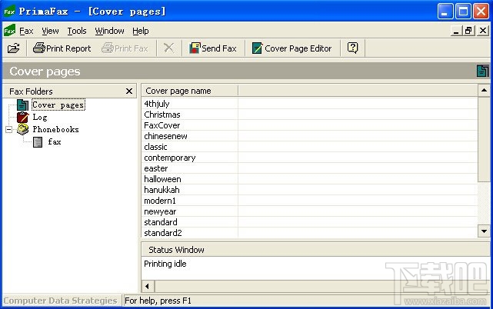Click the Print Report toolbar button
This screenshot has height=309, width=493.
click(x=62, y=48)
